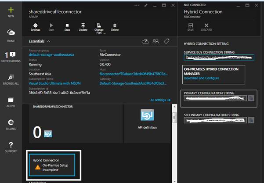Maximize the Hybrid Connection blade
Screen dimensions: 264x183
click(x=247, y=5)
